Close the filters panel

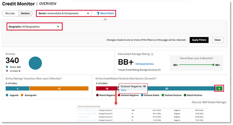[x=218, y=40]
